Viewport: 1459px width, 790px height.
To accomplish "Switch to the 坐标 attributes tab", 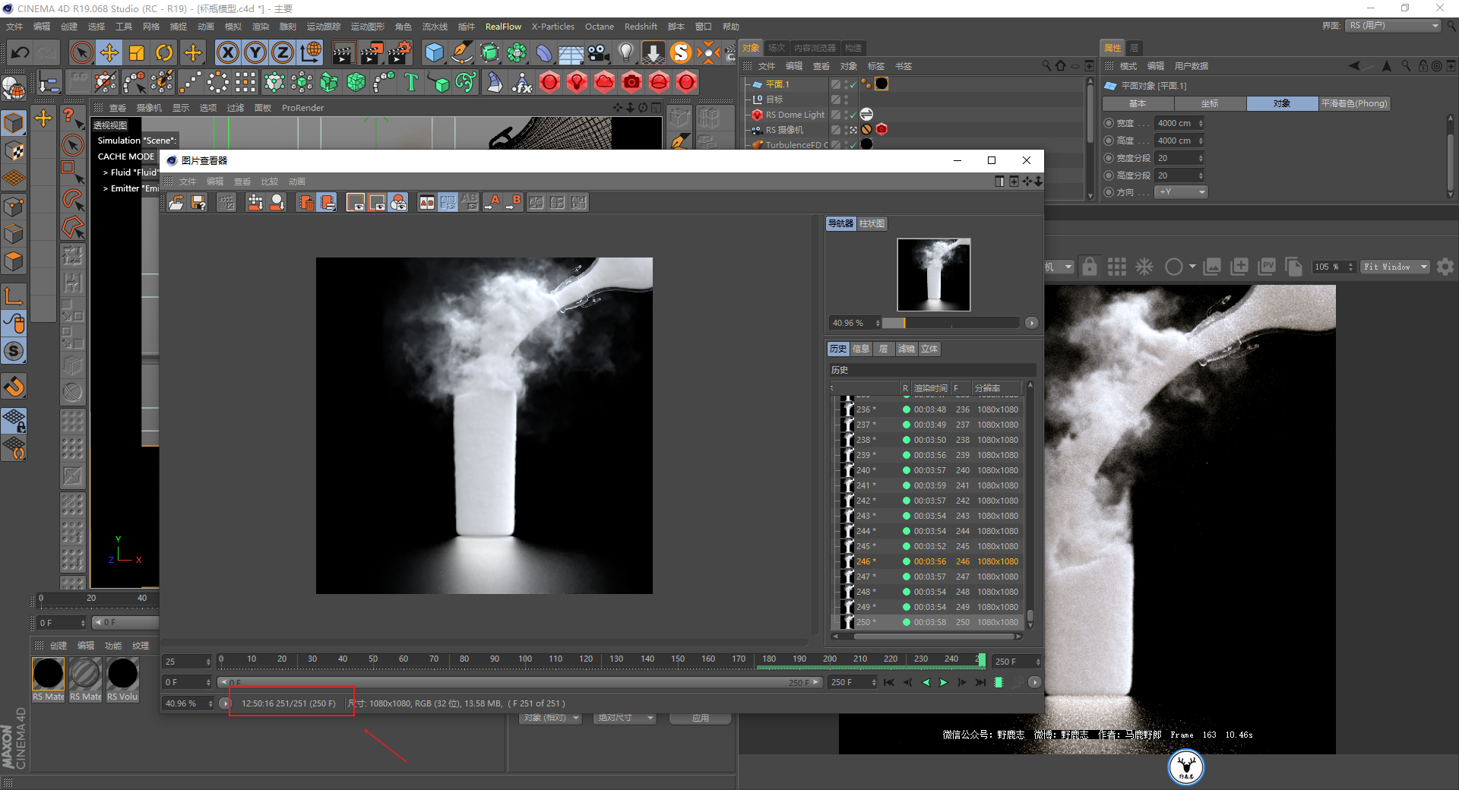I will tap(1209, 103).
